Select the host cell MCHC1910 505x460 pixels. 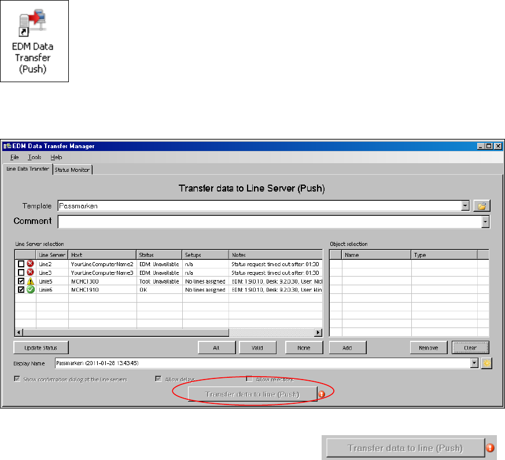click(x=102, y=289)
